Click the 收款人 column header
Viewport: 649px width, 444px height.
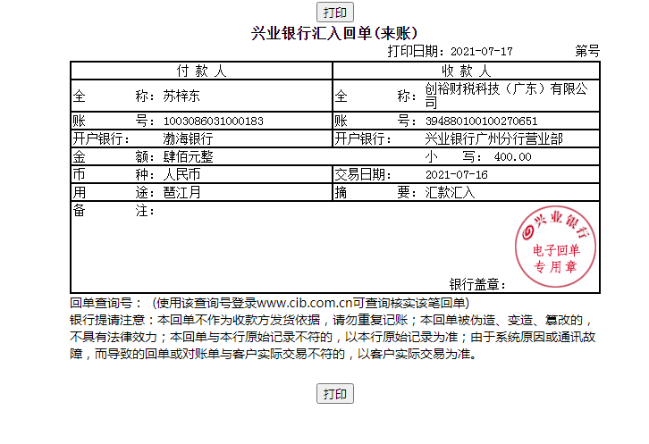pyautogui.click(x=466, y=71)
